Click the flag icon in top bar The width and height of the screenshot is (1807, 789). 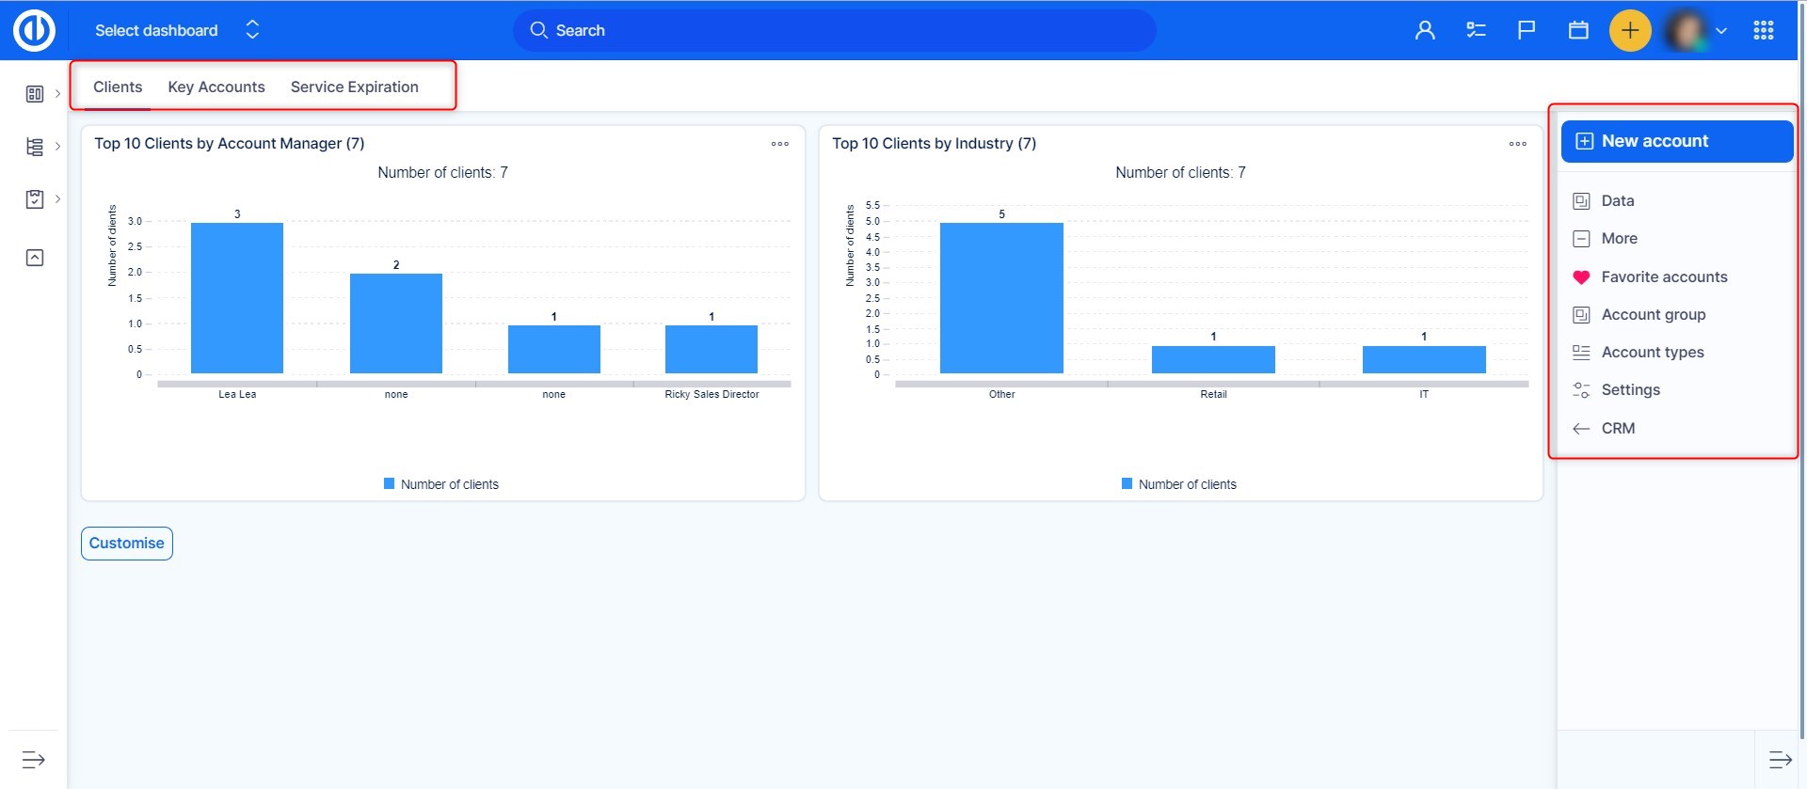pyautogui.click(x=1527, y=30)
